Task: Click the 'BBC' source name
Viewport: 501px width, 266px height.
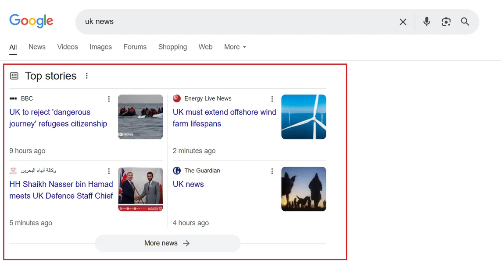Action: [x=27, y=98]
